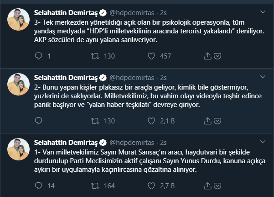The image size is (274, 197).
Task: Click the avatar photo beside tweet 3
Action: pyautogui.click(x=16, y=18)
